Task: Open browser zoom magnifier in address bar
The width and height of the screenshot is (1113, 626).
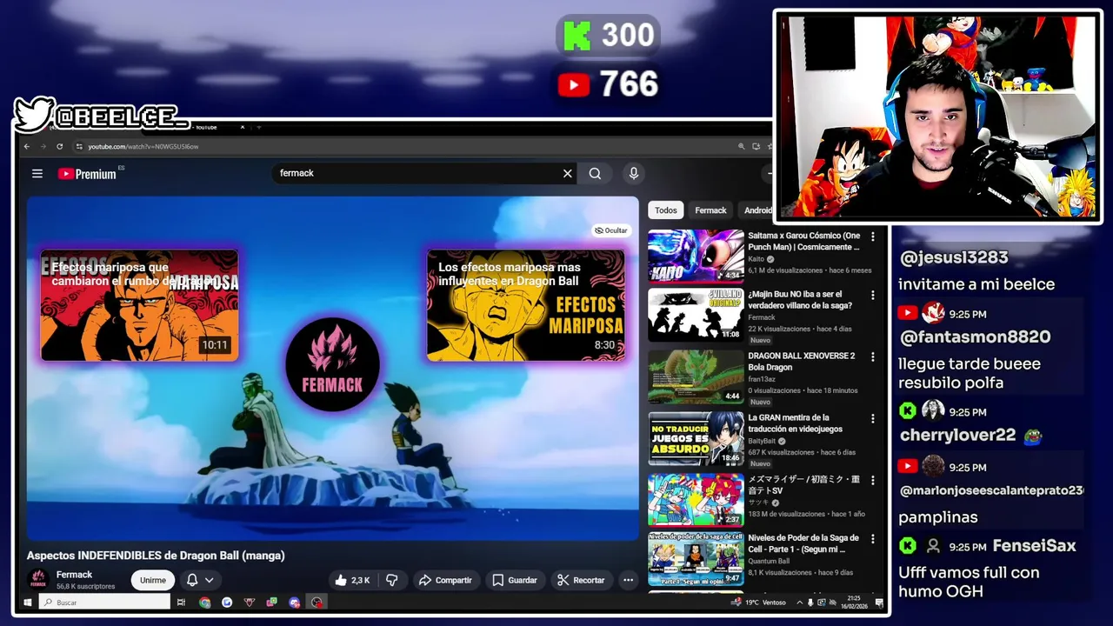Action: click(x=741, y=146)
